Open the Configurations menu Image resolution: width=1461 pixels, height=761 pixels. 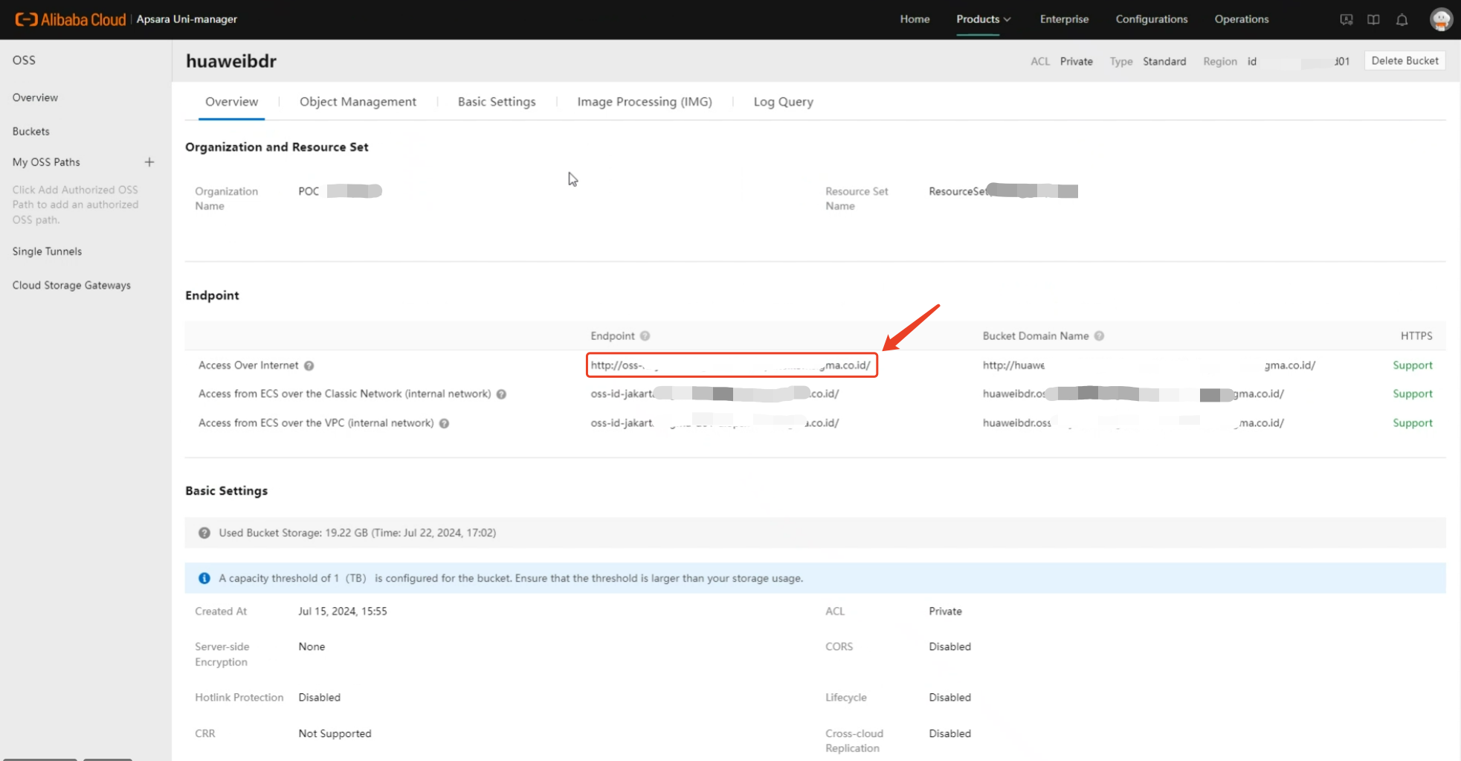click(x=1151, y=19)
